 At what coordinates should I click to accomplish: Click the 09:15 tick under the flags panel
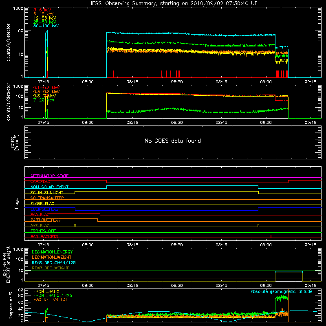click(x=310, y=245)
